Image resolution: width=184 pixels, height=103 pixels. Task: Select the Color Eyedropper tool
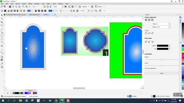2,64
